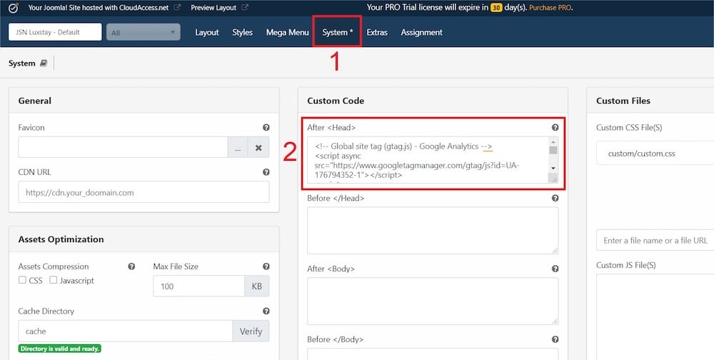Click the Custom Code panel heading
Image resolution: width=714 pixels, height=360 pixels.
[336, 101]
